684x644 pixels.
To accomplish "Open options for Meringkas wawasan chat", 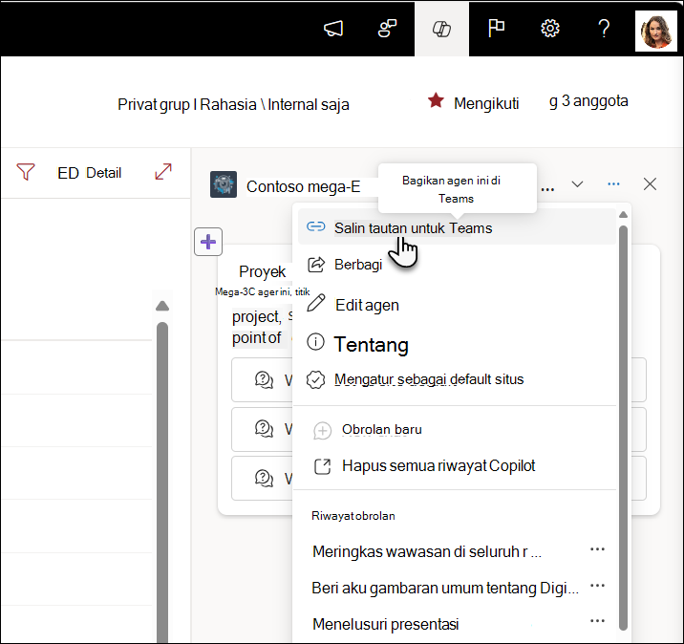I will point(597,549).
